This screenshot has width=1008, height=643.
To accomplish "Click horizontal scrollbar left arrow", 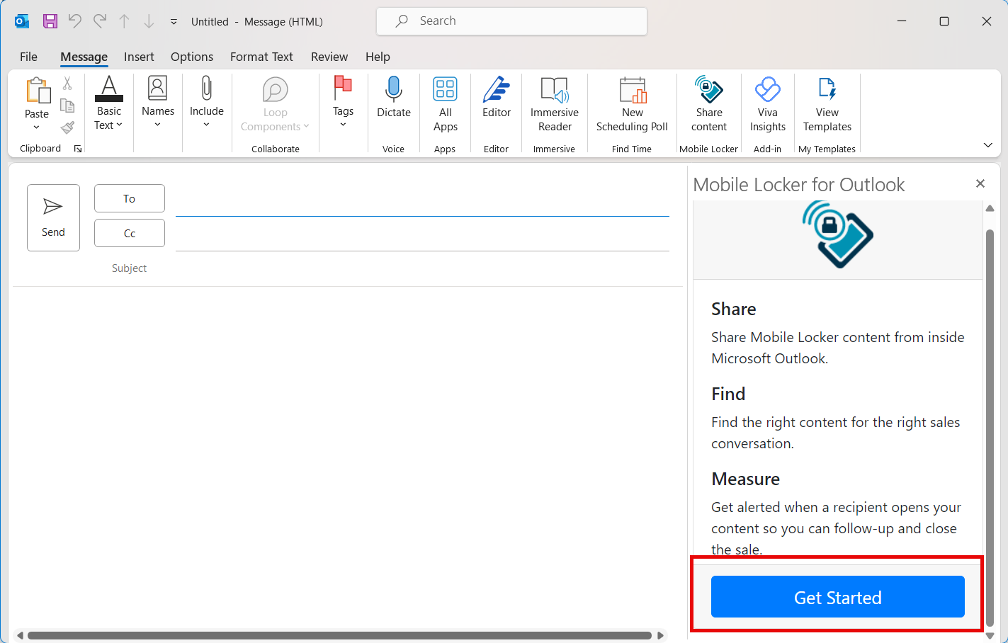I will point(20,635).
